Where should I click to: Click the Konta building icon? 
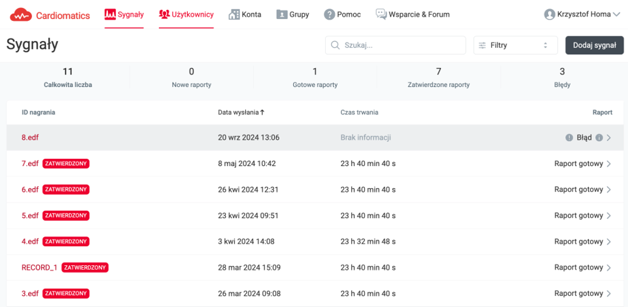pos(234,14)
